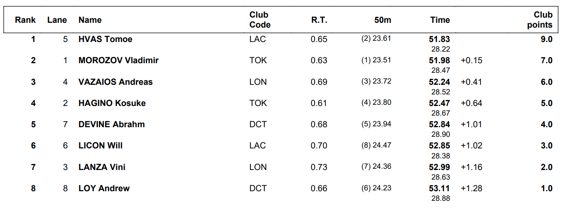Select the final time 53.11
561x216 pixels.
(439, 188)
